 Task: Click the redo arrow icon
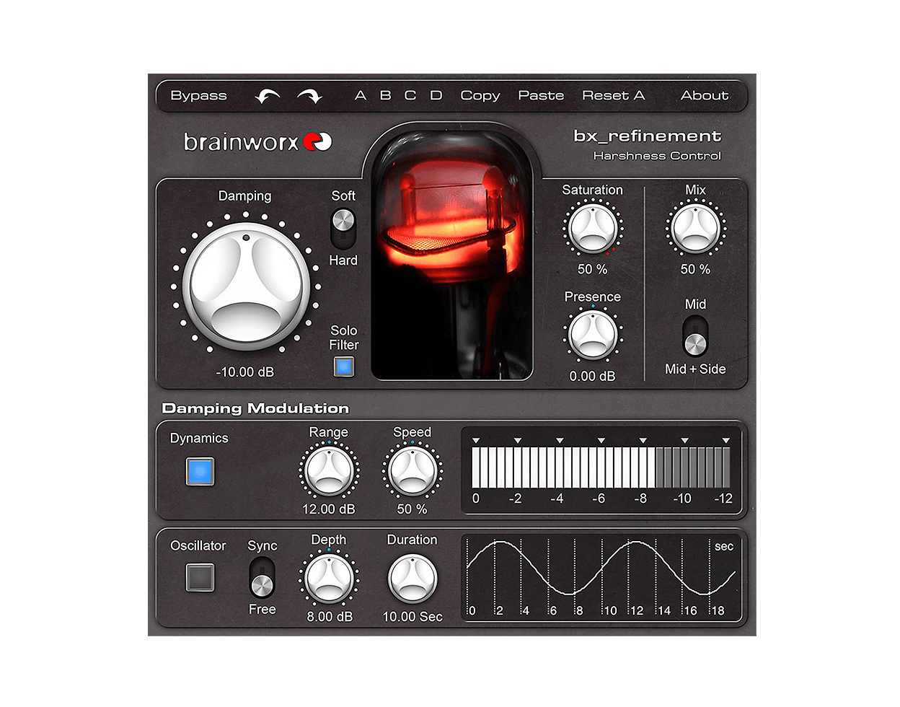tap(310, 95)
